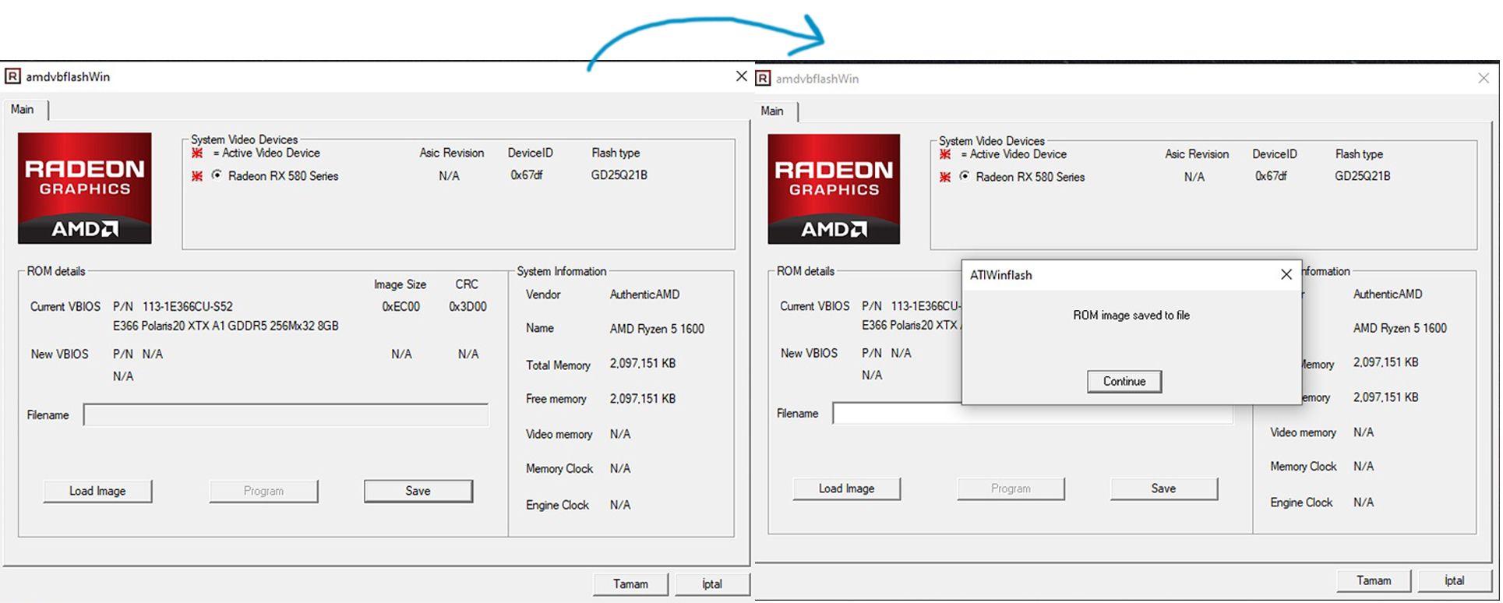Image resolution: width=1503 pixels, height=603 pixels.
Task: Click the red star beside Radeon RX 580, right window
Action: 945,177
